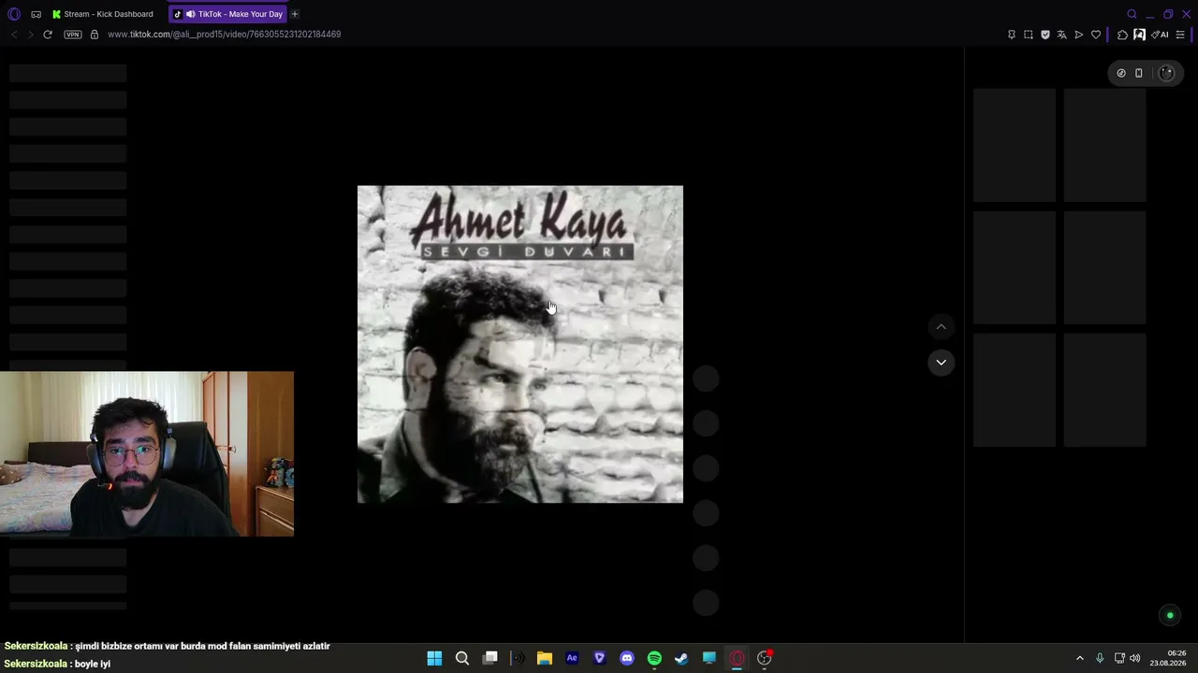1198x673 pixels.
Task: Open volume control in the system tray
Action: click(1135, 658)
